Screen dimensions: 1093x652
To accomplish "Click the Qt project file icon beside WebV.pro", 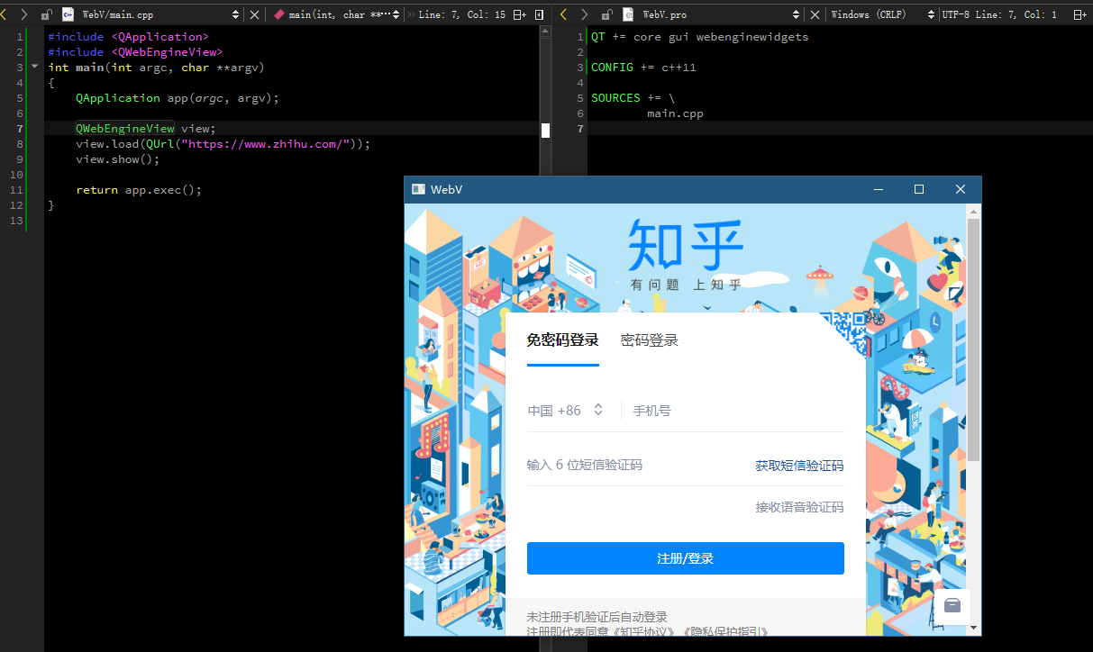I will pos(627,14).
